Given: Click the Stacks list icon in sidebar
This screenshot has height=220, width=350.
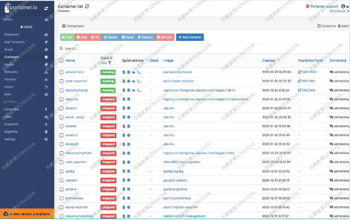Looking at the screenshot, I should coord(46,50).
